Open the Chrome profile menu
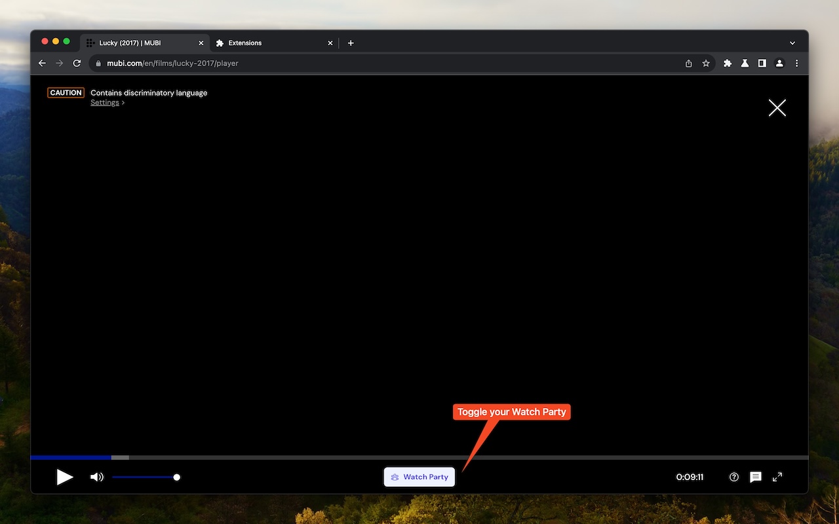839x524 pixels. tap(779, 64)
